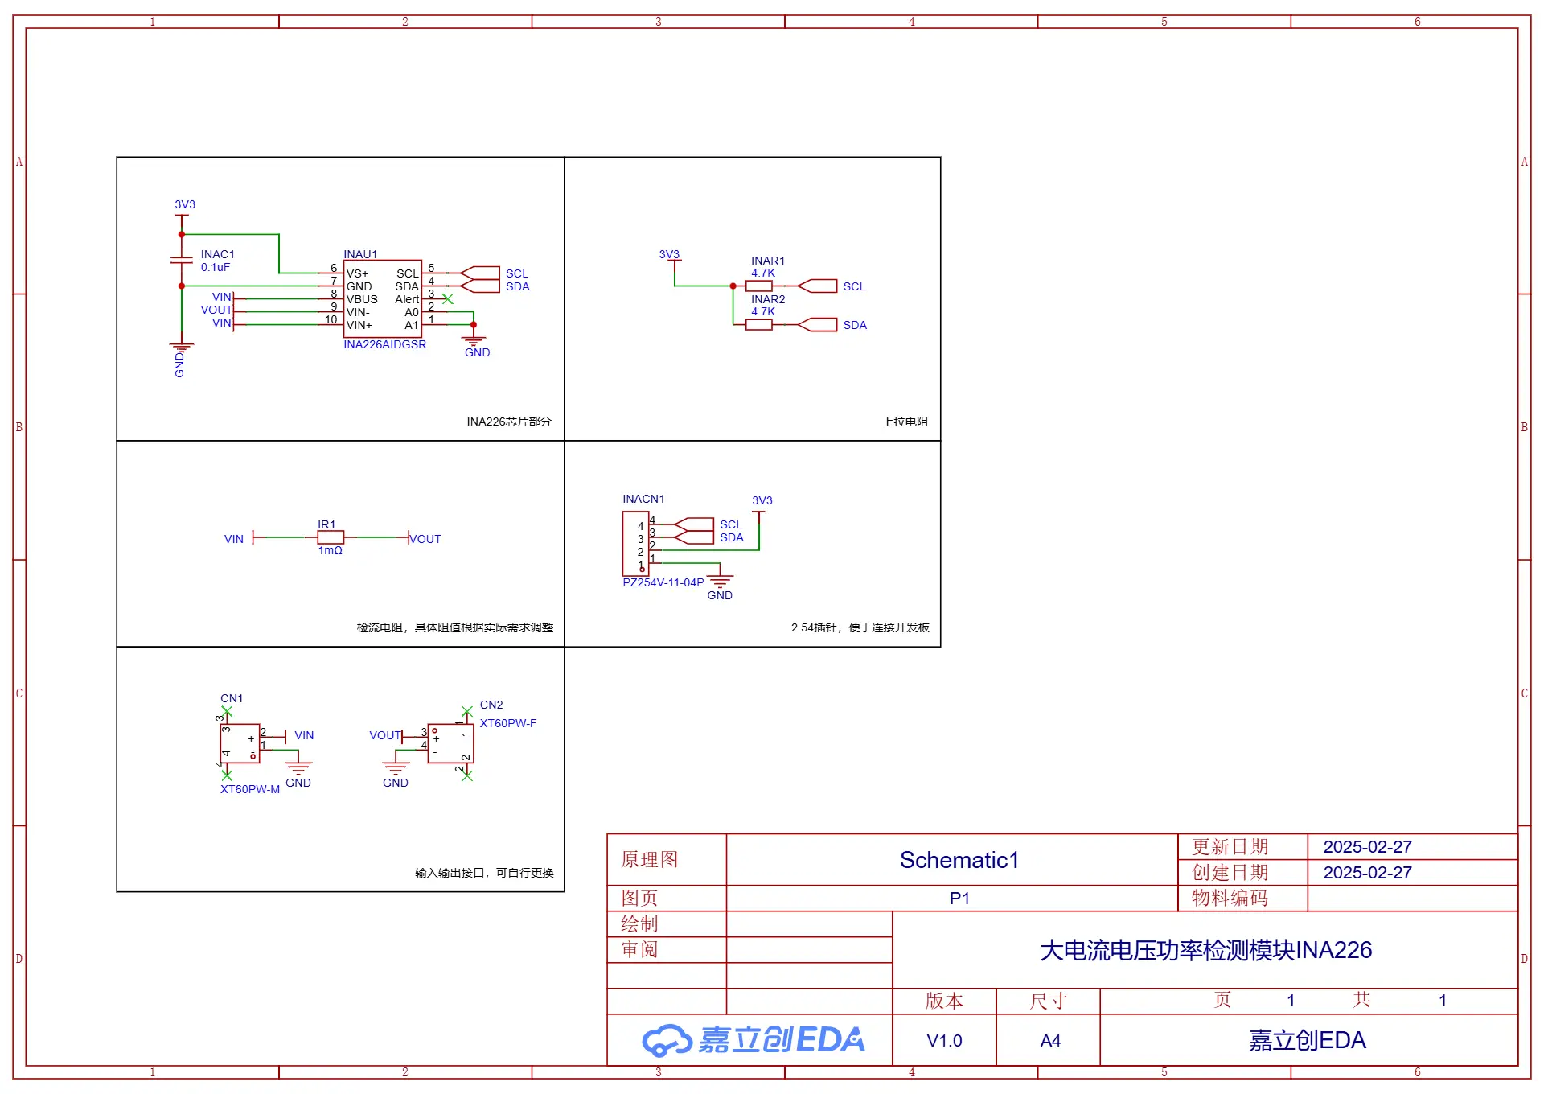Screen dimensions: 1544x1094
Task: Click the INAR1 4.7K pull-up resistor
Action: point(758,286)
